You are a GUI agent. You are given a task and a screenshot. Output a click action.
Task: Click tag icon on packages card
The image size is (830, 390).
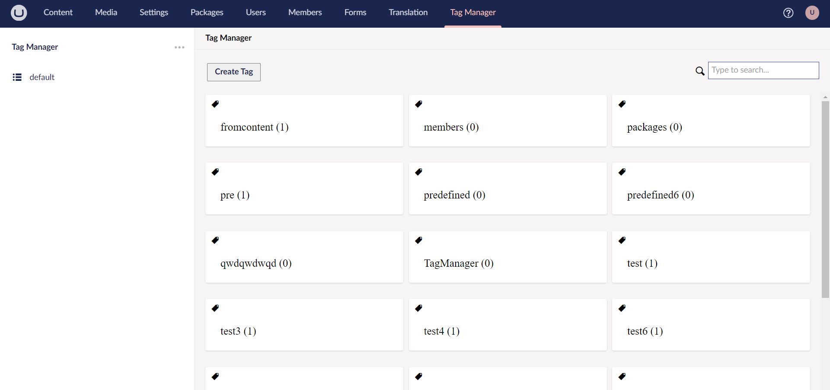point(622,104)
